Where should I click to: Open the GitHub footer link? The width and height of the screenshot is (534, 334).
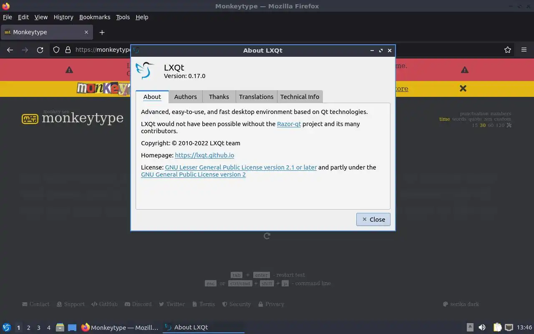pos(104,304)
